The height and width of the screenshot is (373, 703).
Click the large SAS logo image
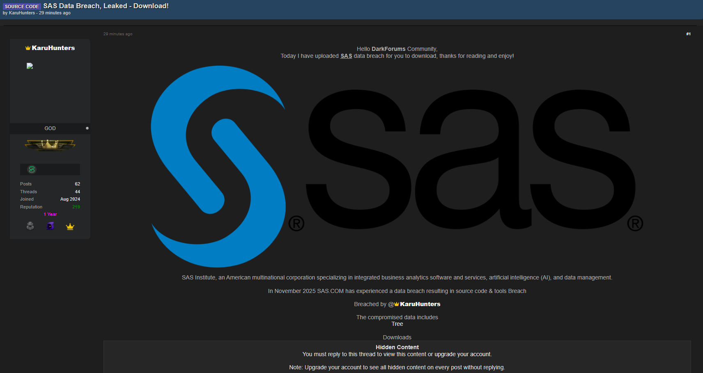coord(397,166)
